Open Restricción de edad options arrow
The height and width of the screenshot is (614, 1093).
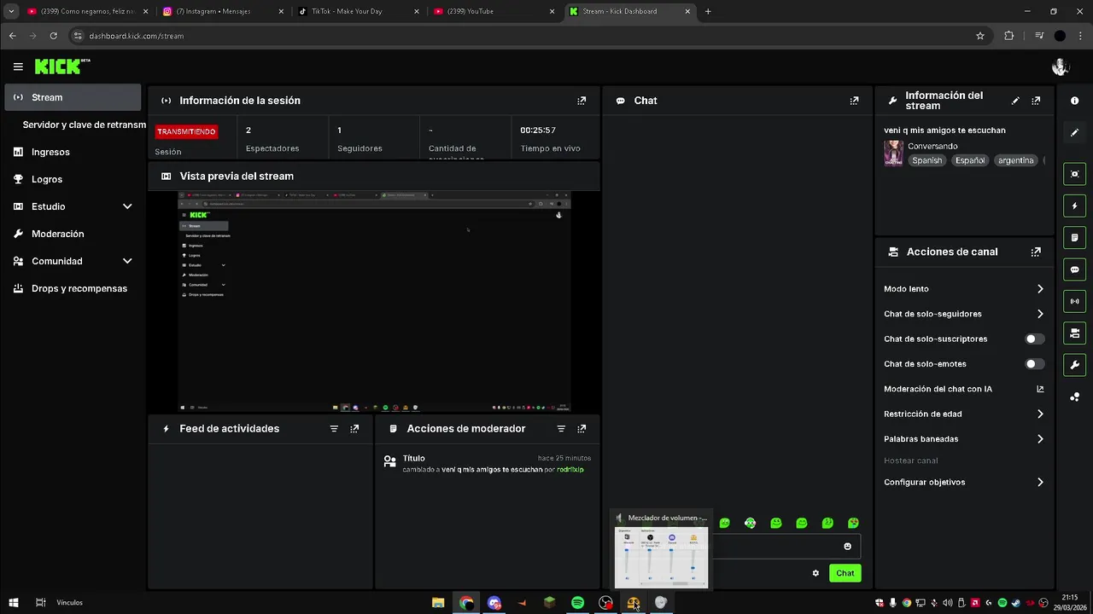[1040, 414]
